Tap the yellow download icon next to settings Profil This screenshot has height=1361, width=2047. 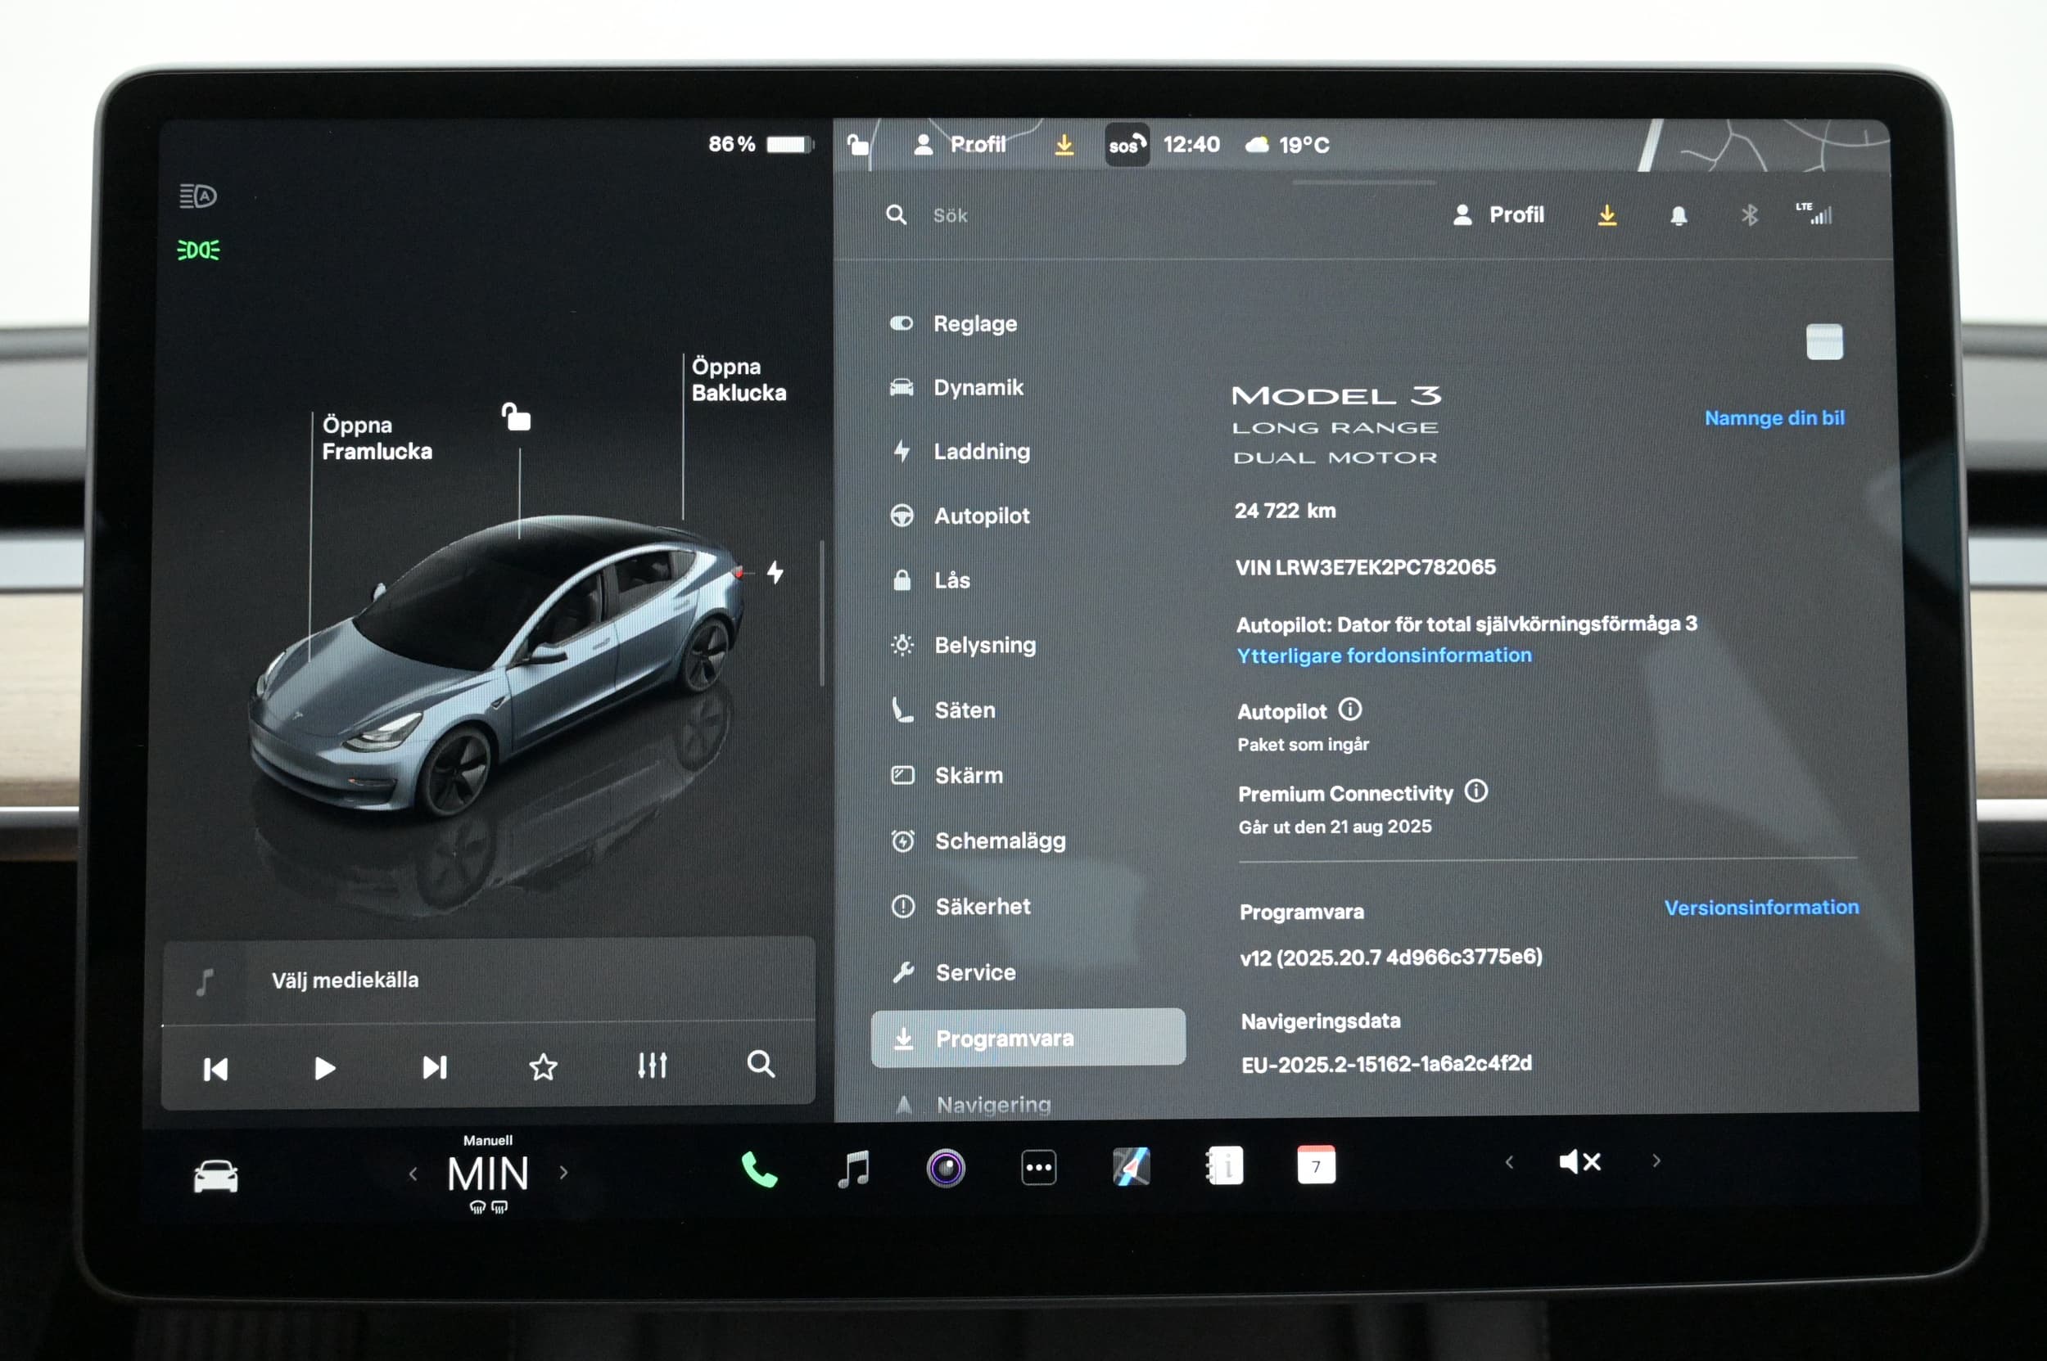pyautogui.click(x=1607, y=215)
